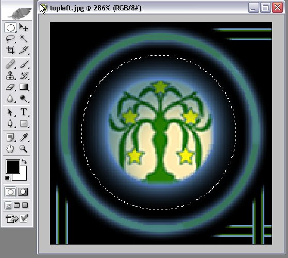Select the Eyedropper tool
Image resolution: width=288 pixels, height=258 pixels.
(x=24, y=137)
